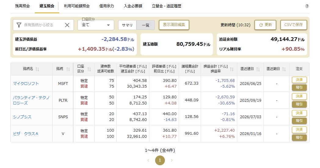Screen dimensions: 320x168
Task: Click the 30,343.35 position total
Action: pyautogui.click(x=137, y=86)
